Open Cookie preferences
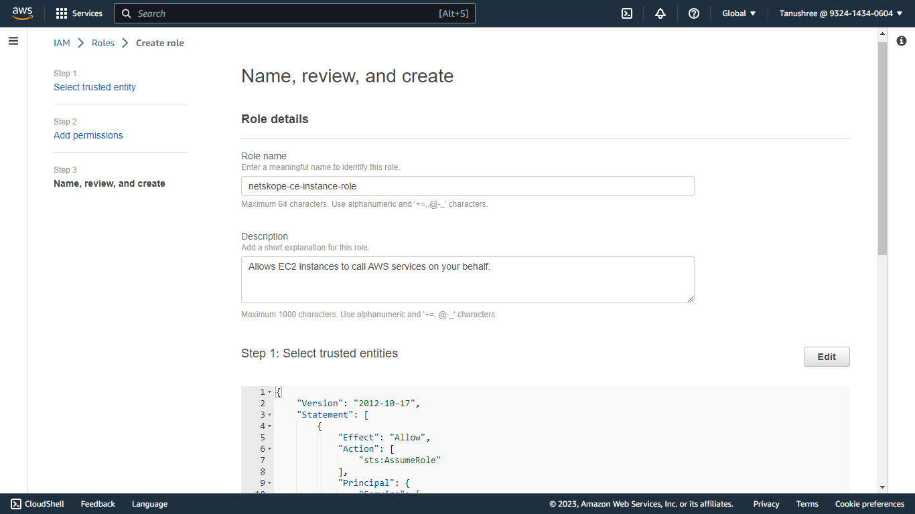915x514 pixels. pos(869,504)
